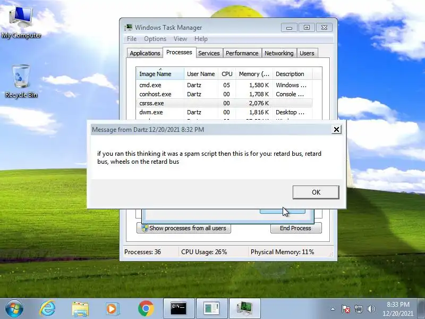425x319 pixels.
Task: Select the csrss.exe process row
Action: pos(224,103)
